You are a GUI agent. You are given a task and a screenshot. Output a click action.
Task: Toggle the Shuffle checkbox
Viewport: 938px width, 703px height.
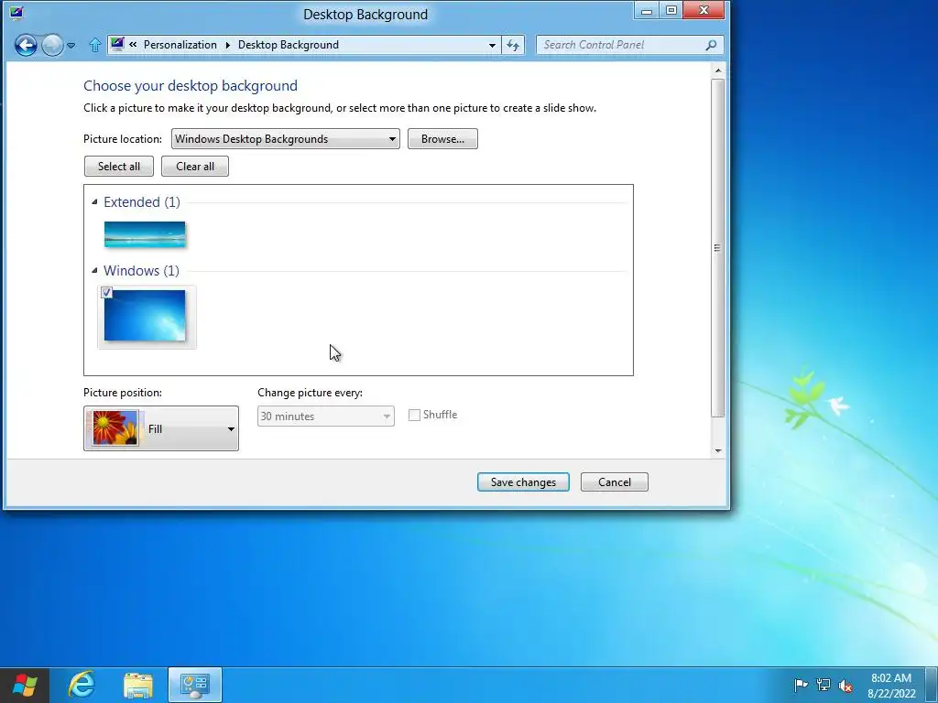pos(414,415)
